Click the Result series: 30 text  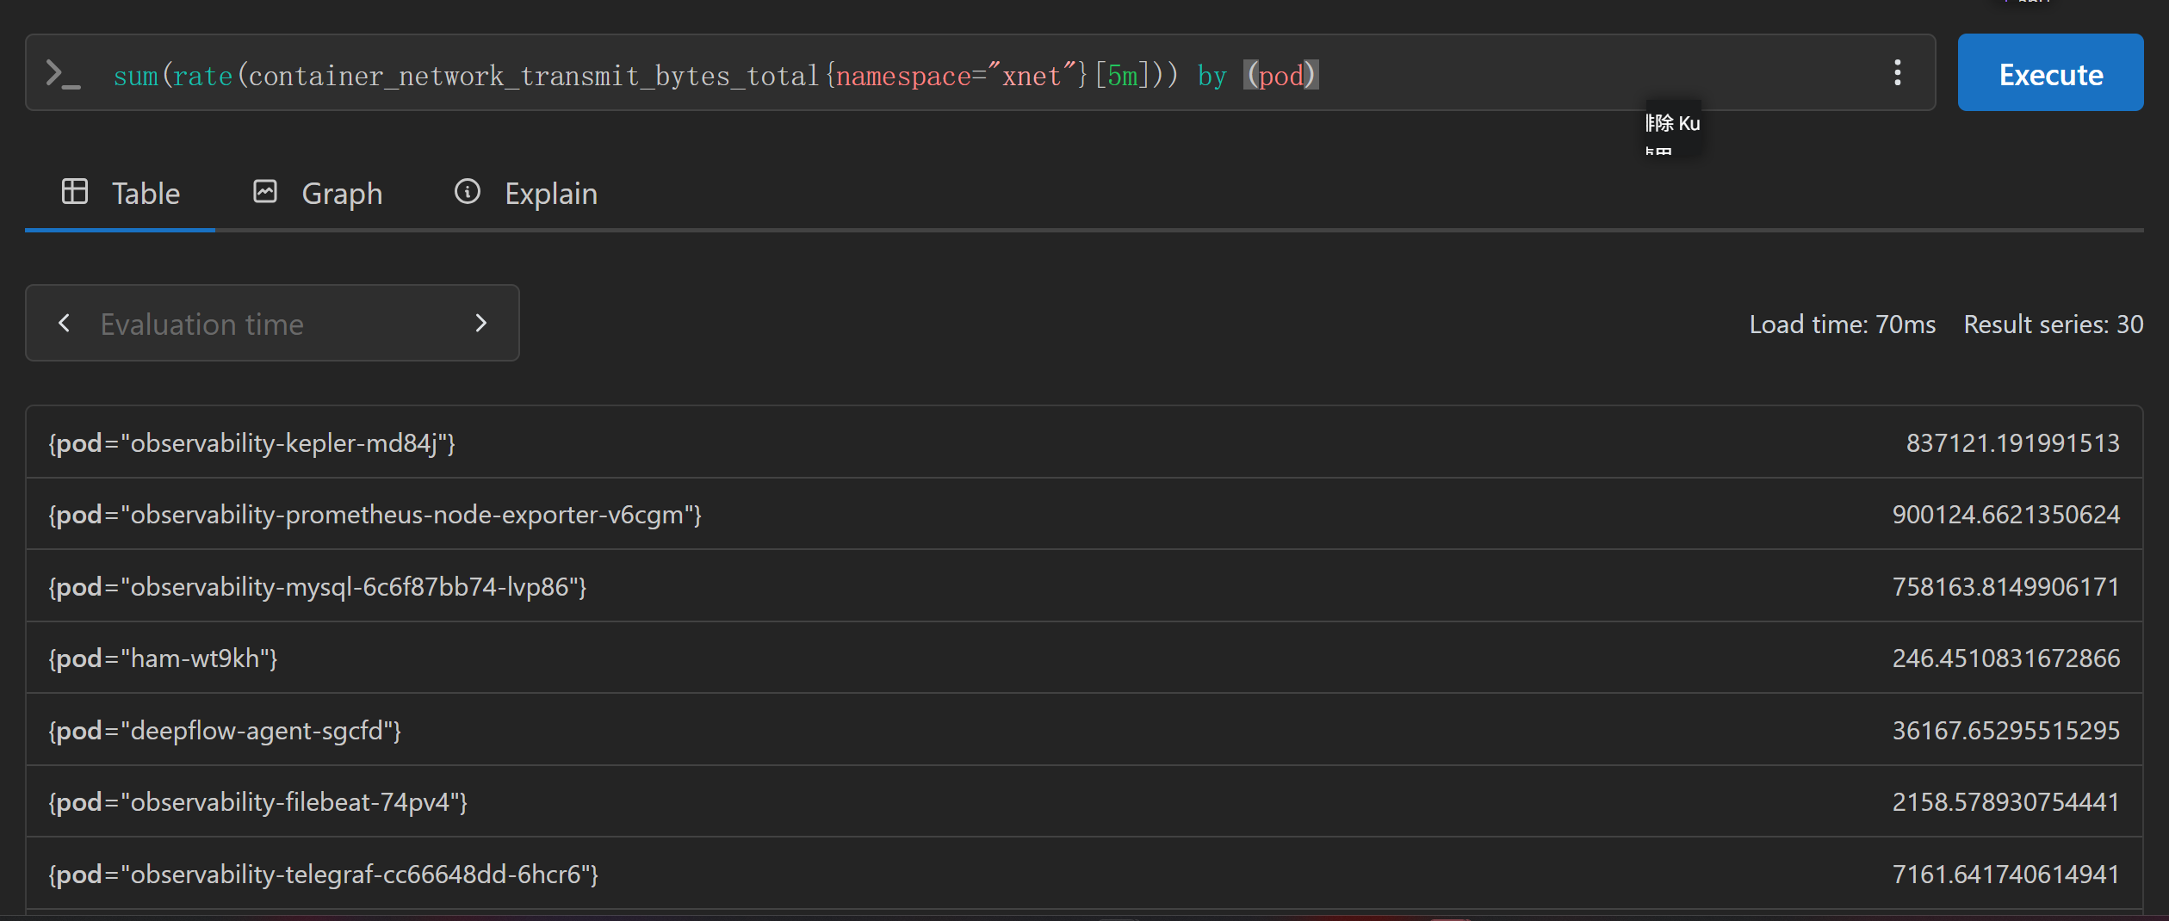point(2053,325)
